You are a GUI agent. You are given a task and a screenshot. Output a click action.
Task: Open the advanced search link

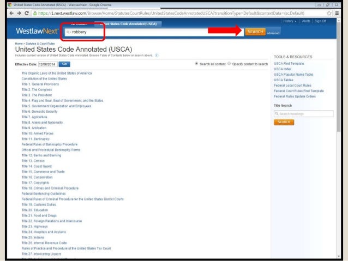point(273,33)
